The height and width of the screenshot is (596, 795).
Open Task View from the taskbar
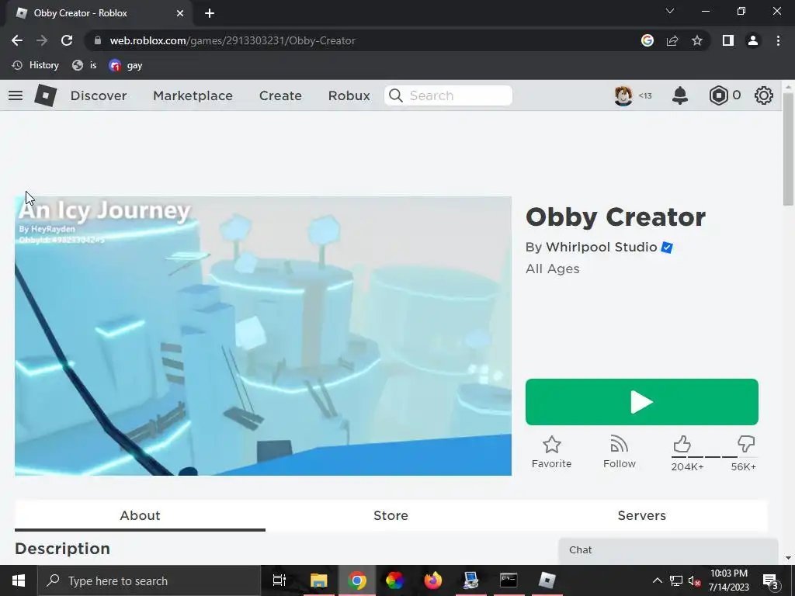click(279, 580)
